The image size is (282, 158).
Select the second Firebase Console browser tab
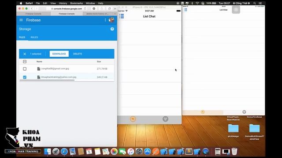click(x=67, y=14)
